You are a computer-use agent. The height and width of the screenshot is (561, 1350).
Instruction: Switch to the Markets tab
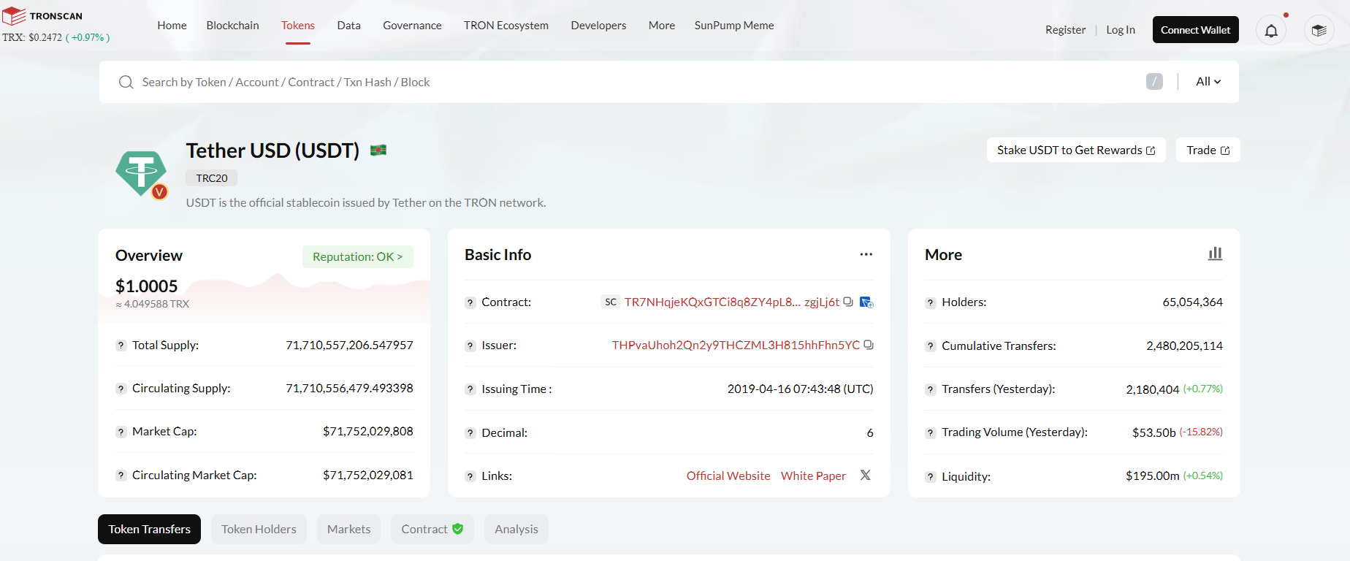(348, 530)
